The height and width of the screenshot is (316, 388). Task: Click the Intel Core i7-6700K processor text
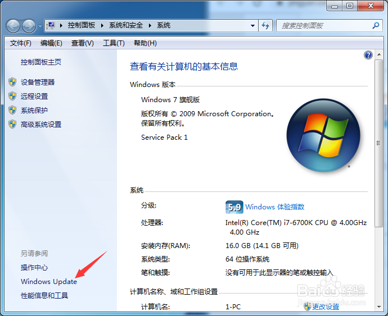pyautogui.click(x=296, y=227)
